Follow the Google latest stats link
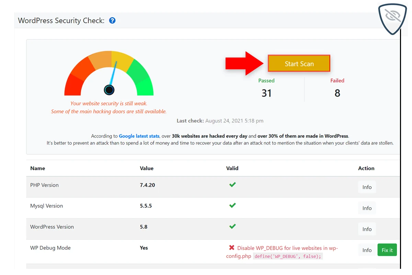 (139, 136)
